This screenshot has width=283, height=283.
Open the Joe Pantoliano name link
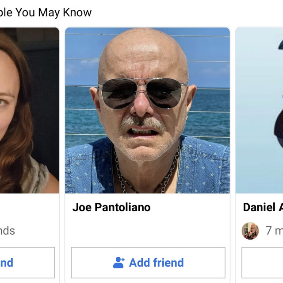tap(111, 207)
